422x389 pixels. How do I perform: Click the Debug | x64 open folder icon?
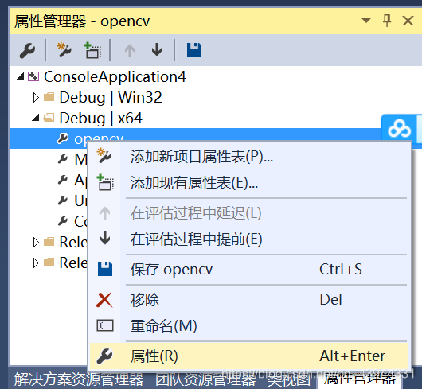click(49, 118)
